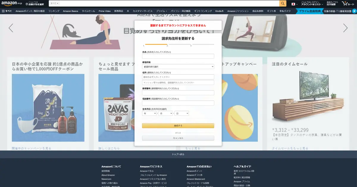Open Newsroom footer link
This screenshot has width=357, height=187.
pos(107,179)
